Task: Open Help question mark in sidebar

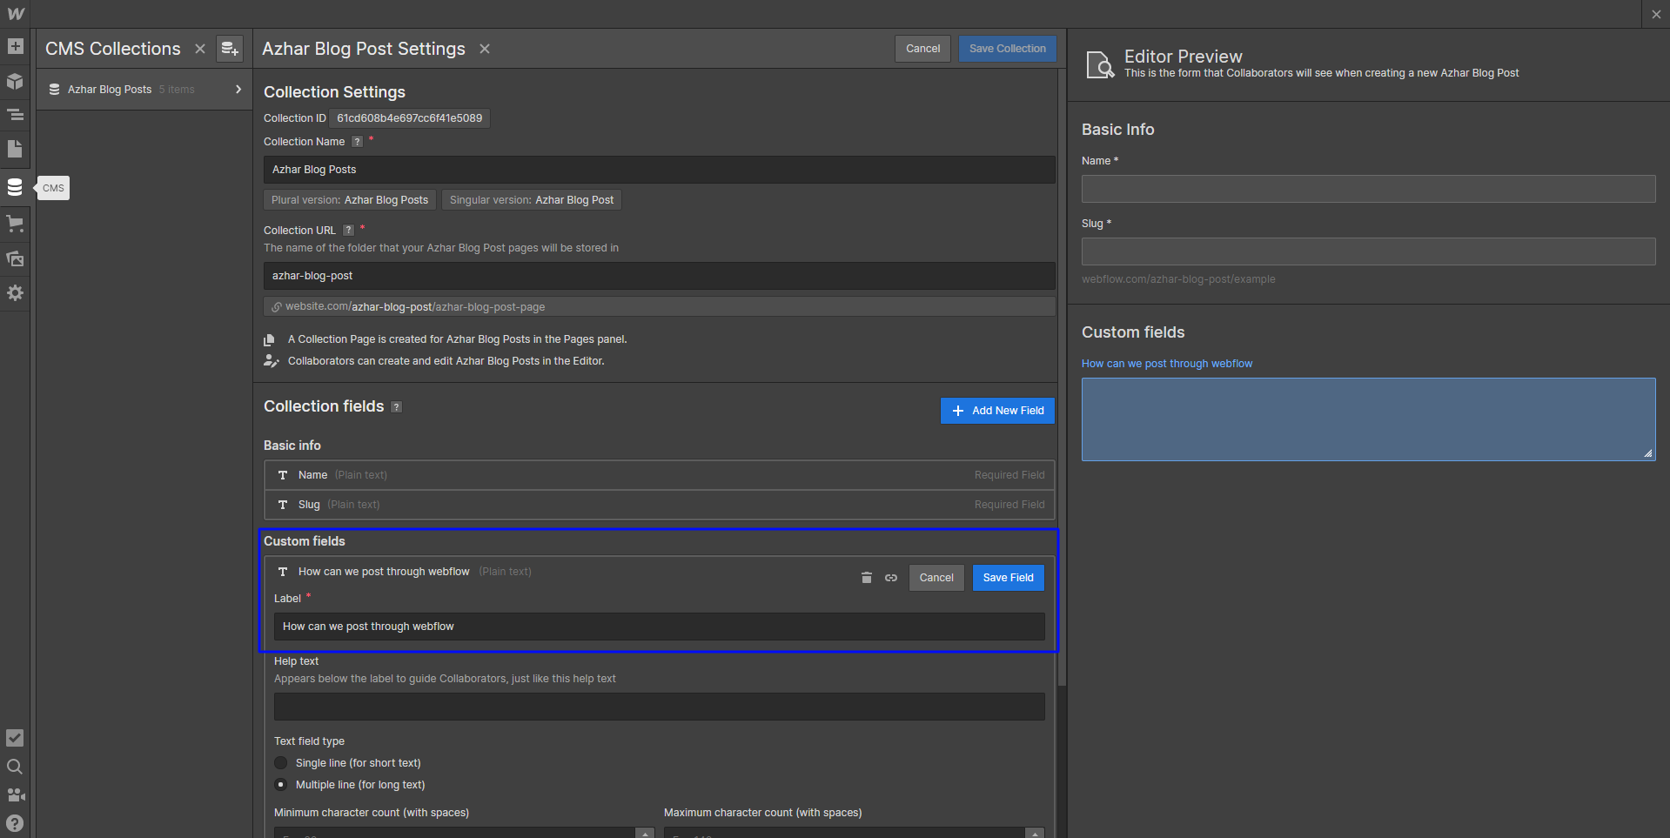Action: 15,823
